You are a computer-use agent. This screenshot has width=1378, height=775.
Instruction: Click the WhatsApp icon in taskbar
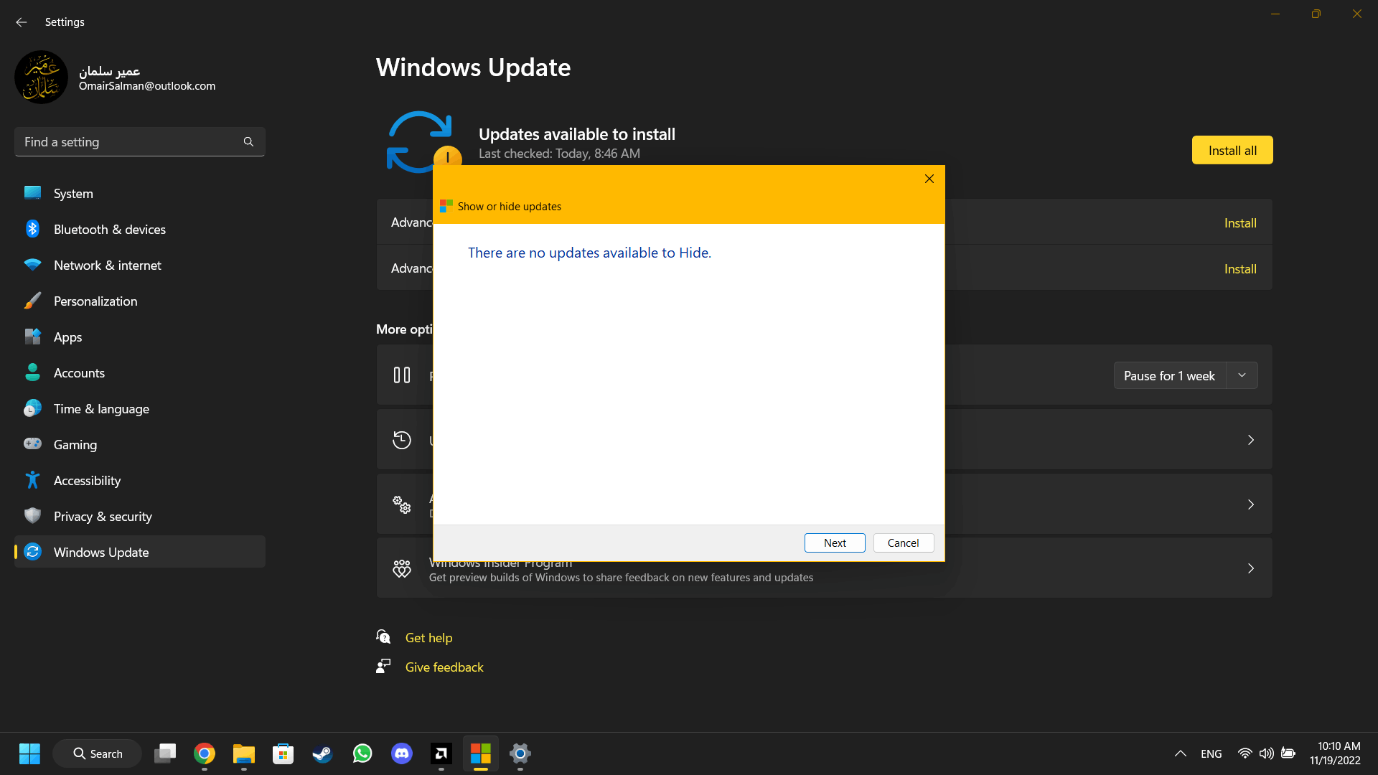tap(362, 753)
